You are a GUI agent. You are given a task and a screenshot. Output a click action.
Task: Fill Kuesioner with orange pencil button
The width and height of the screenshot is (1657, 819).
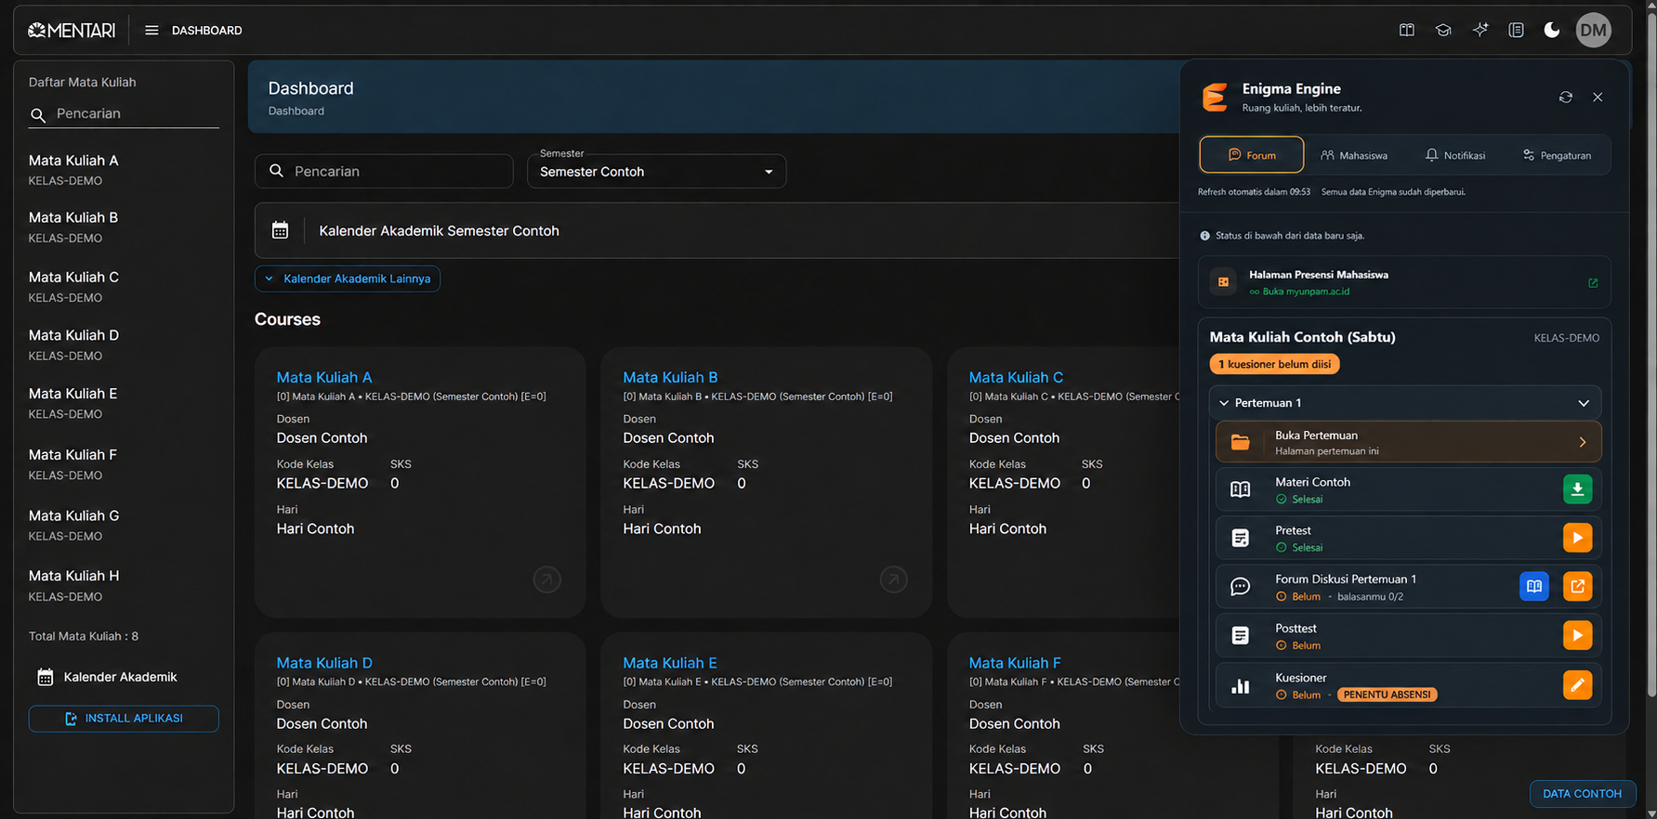point(1577,685)
